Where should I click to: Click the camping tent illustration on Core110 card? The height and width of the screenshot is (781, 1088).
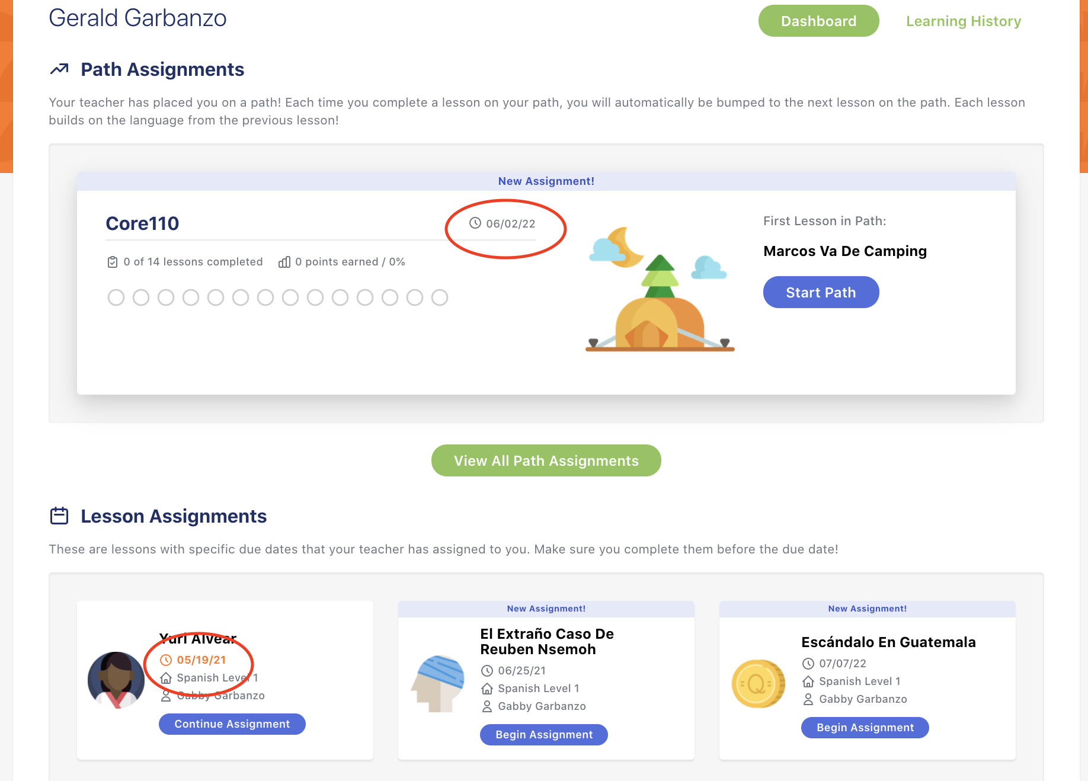coord(660,290)
